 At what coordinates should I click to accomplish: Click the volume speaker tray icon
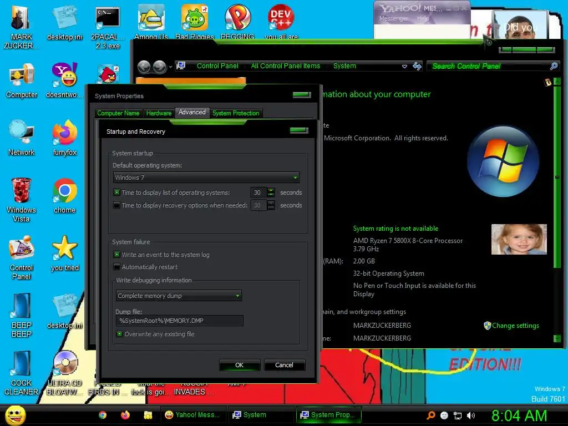471,415
